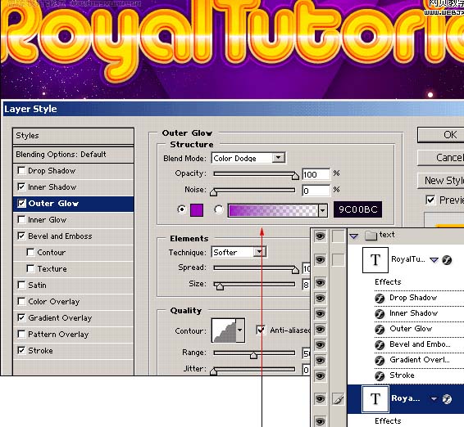464x427 pixels.
Task: Open the Technique Softer dropdown
Action: (x=239, y=252)
